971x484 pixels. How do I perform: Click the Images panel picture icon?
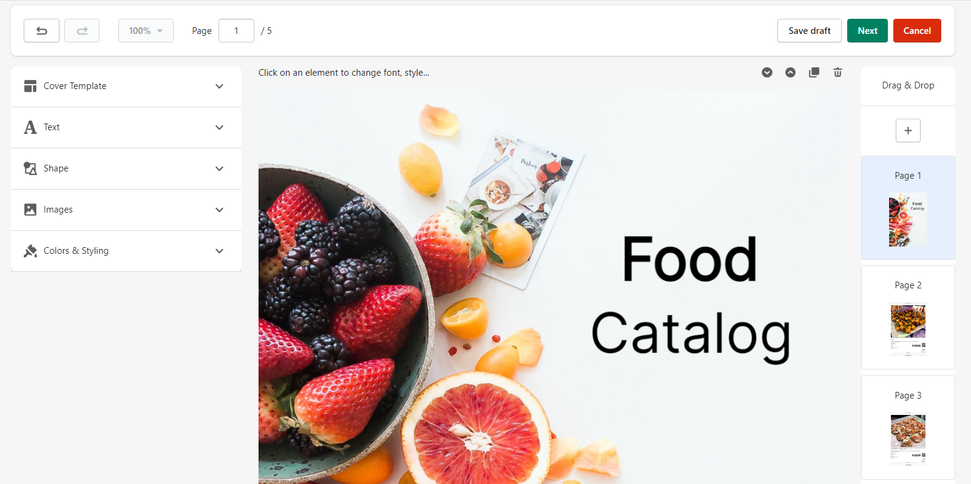30,210
